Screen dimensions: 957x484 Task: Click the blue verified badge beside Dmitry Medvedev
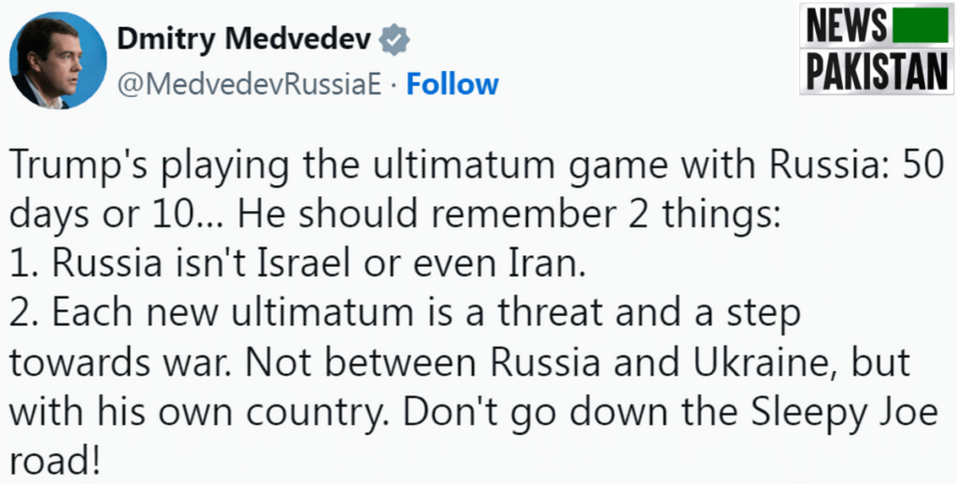(x=394, y=41)
